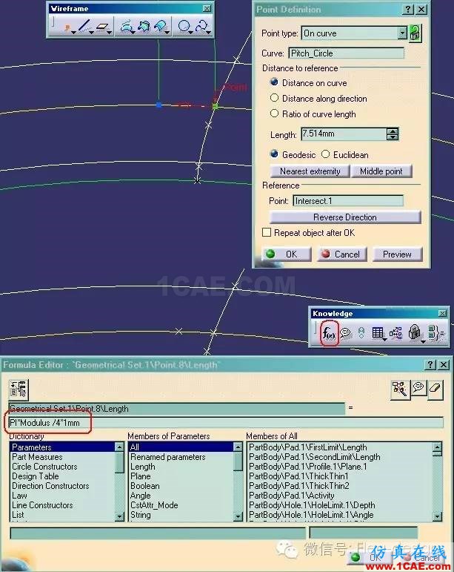Screen dimensions: 454x572
Task: Expand the Design Table sub-menu arrow
Action: 385,340
